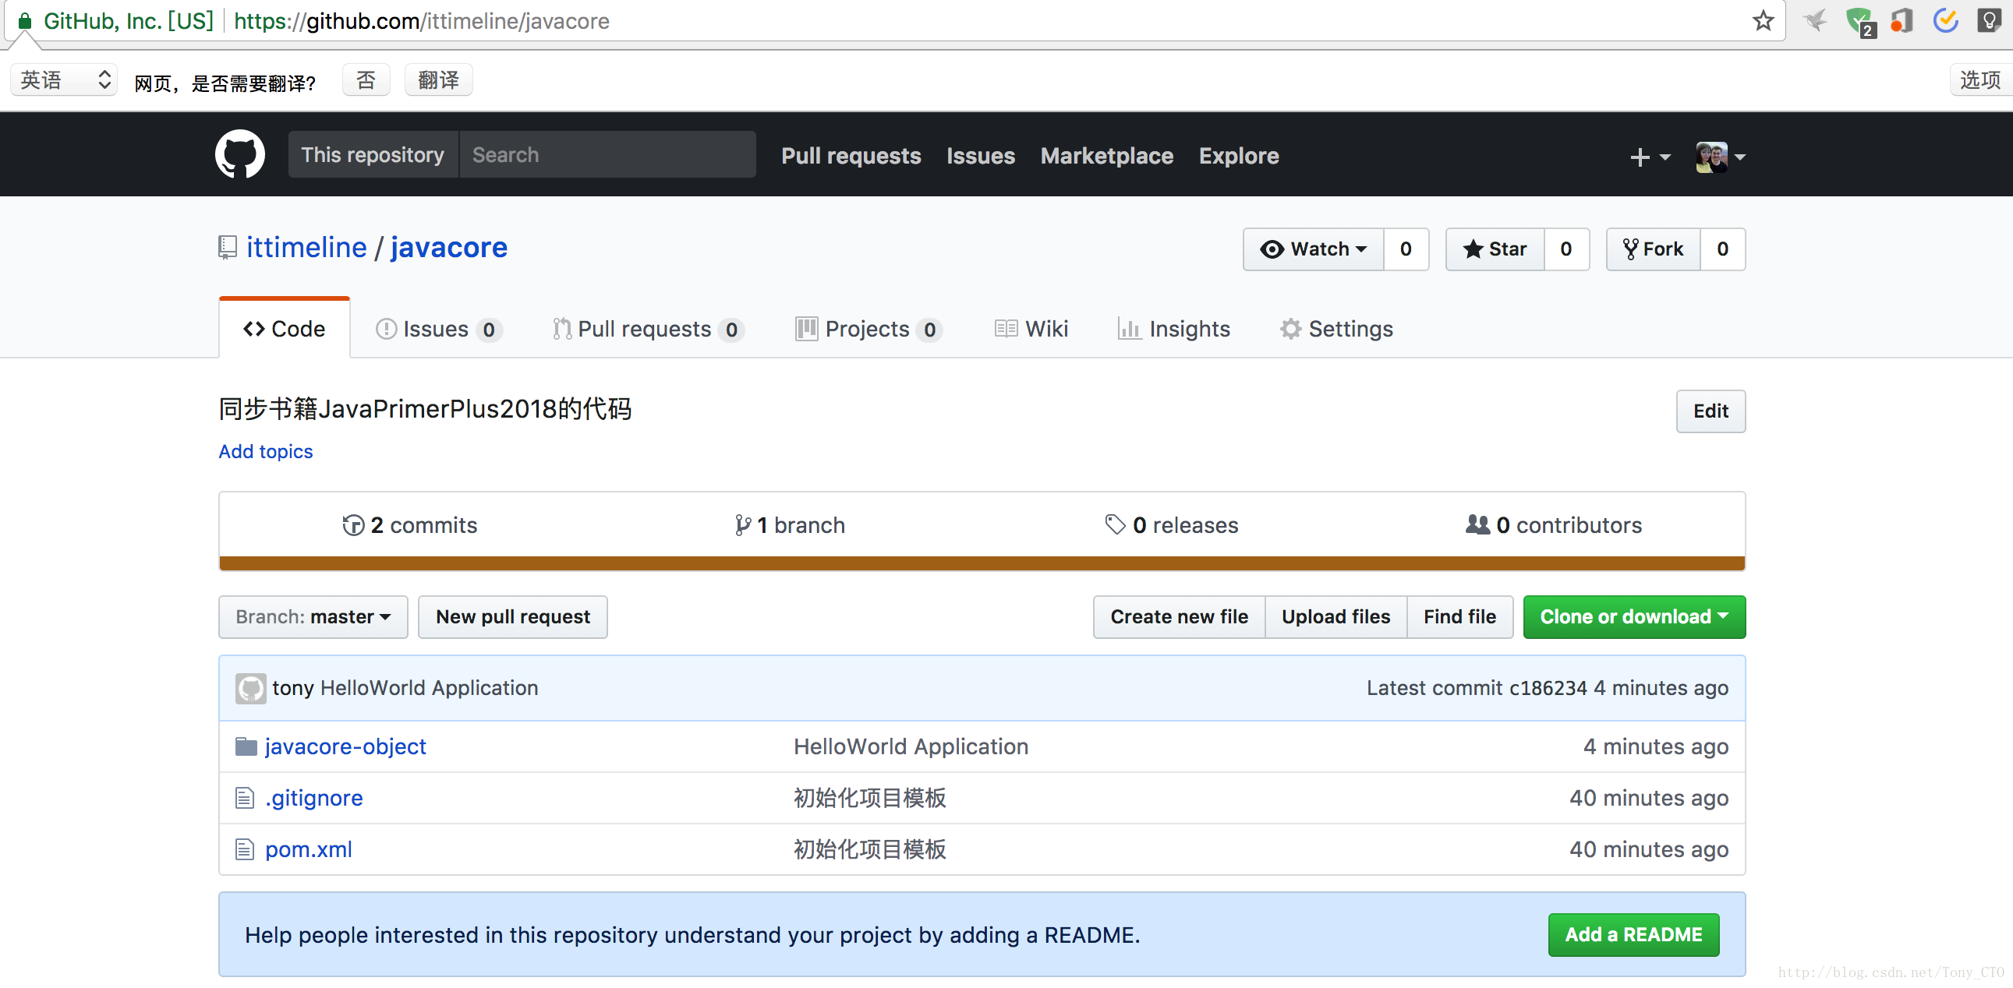2013x988 pixels.
Task: View the 0 releases link
Action: tap(1171, 525)
